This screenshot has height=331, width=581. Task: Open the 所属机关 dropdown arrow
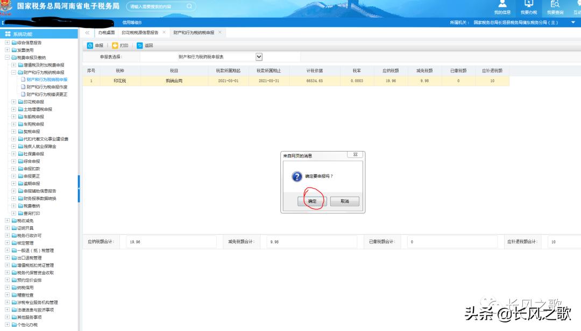point(573,23)
